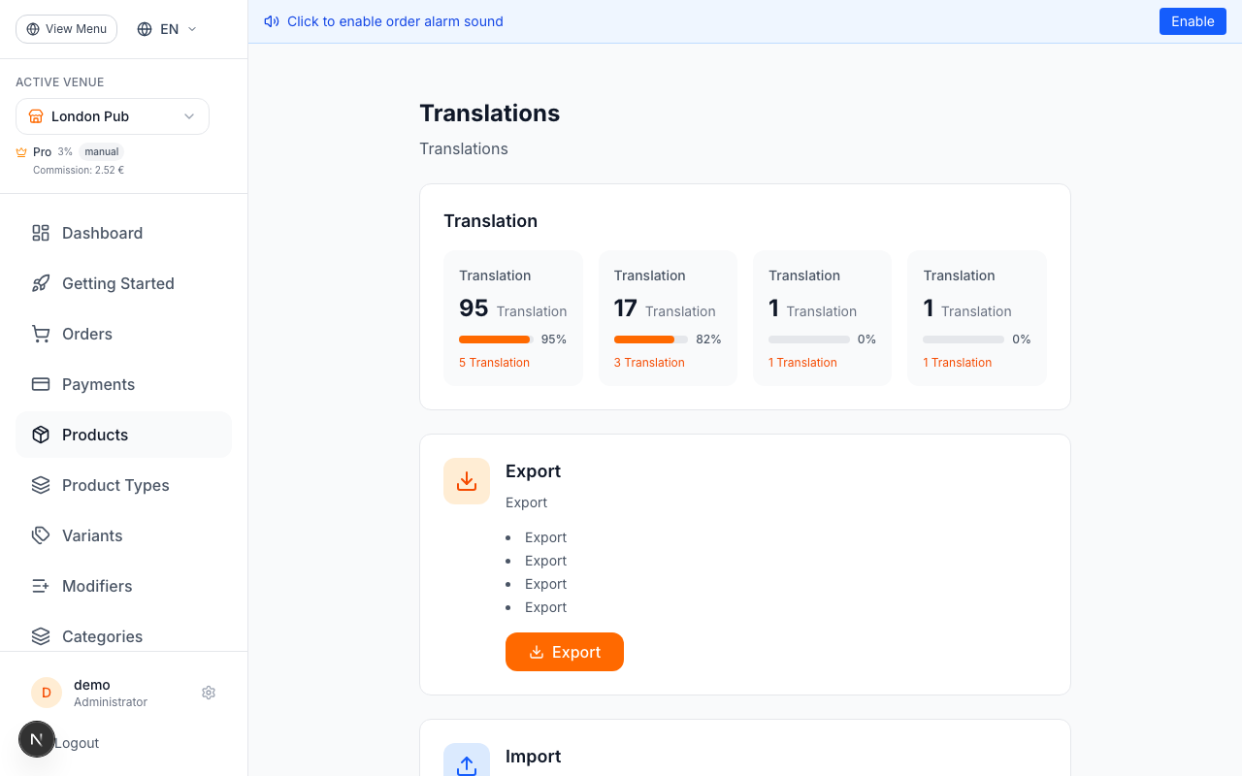The height and width of the screenshot is (776, 1242).
Task: Open the EN language dropdown
Action: [x=165, y=28]
